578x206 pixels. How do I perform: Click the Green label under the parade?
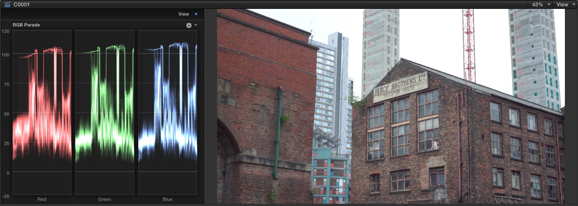tap(105, 199)
